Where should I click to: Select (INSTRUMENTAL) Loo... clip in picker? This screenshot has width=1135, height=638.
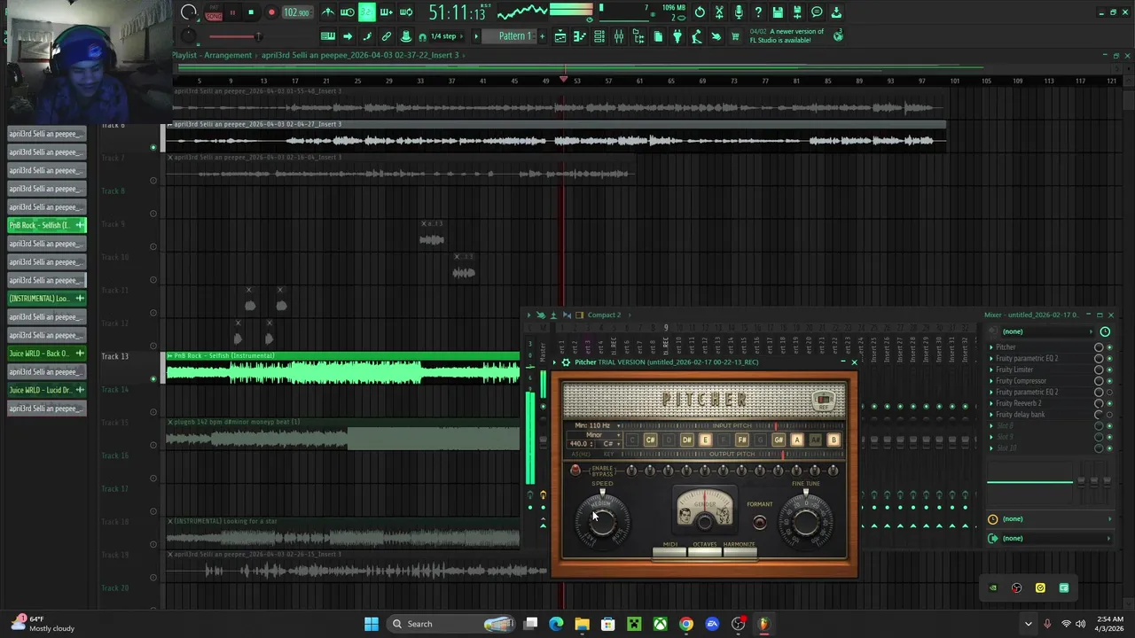pos(47,299)
